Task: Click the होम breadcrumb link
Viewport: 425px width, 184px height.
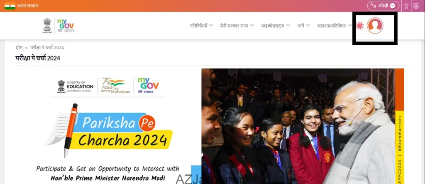Action: click(x=19, y=48)
